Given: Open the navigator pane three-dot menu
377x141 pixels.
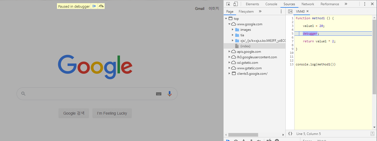Looking at the screenshot, I should [x=281, y=12].
